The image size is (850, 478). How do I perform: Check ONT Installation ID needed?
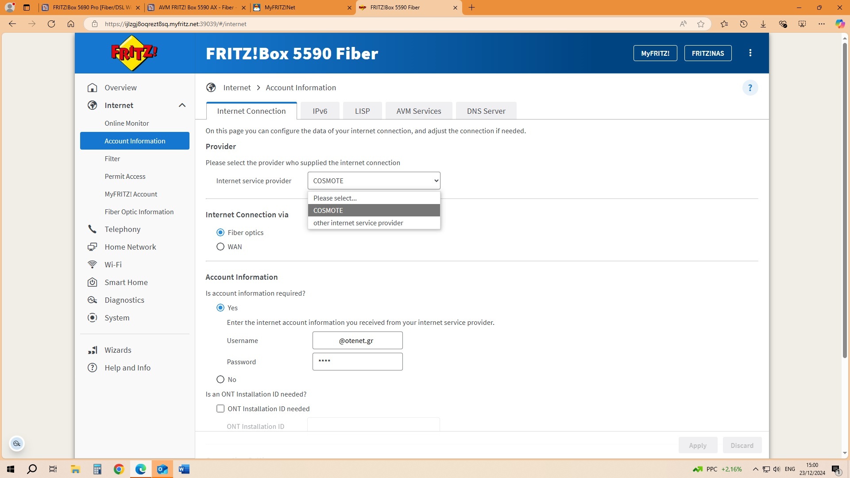point(220,409)
